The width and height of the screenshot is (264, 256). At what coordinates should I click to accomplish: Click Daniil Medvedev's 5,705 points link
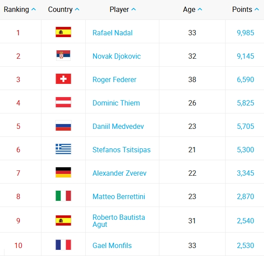245,126
